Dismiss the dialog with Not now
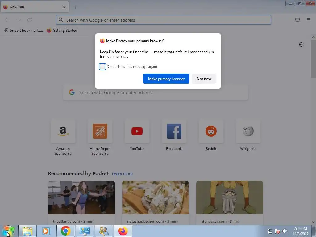Viewport: 316px width, 237px height. [x=204, y=79]
